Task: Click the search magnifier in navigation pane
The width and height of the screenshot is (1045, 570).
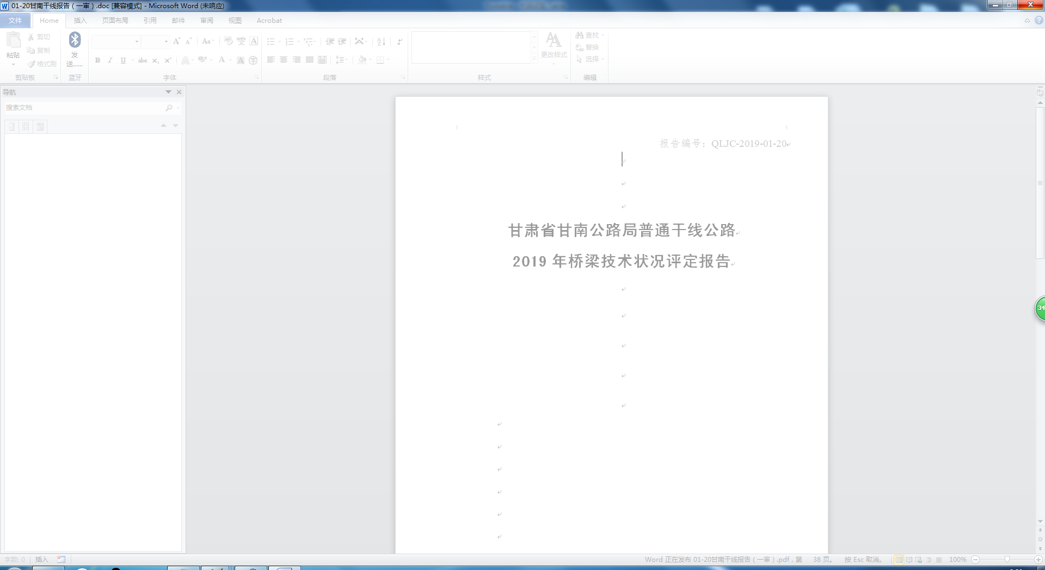Action: [169, 108]
